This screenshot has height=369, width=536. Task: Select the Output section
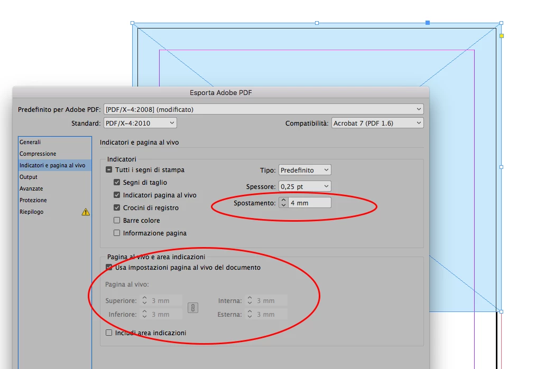pos(54,177)
